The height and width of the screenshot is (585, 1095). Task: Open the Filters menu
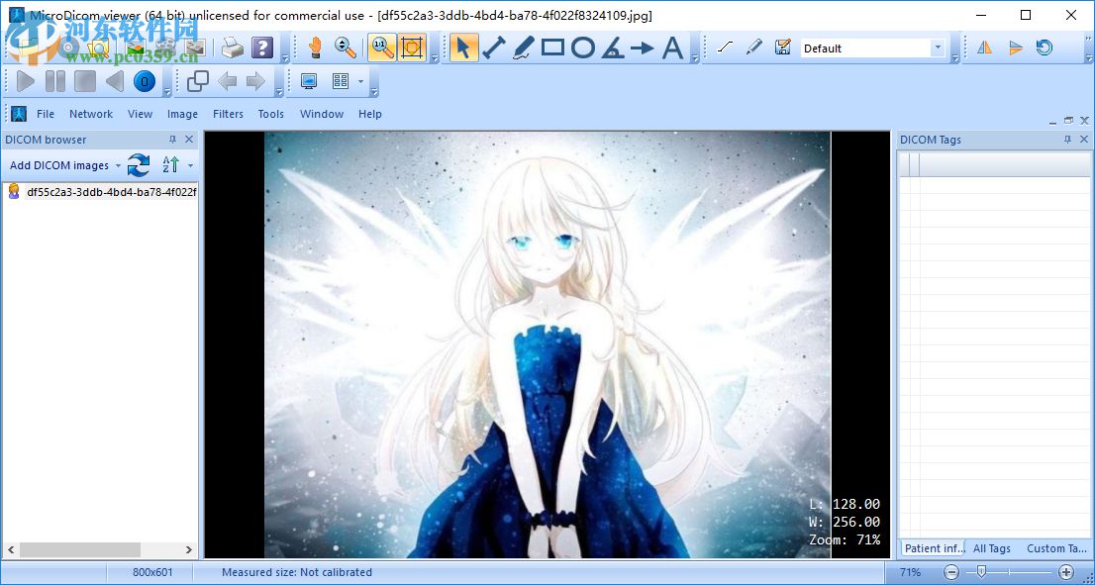click(x=228, y=114)
